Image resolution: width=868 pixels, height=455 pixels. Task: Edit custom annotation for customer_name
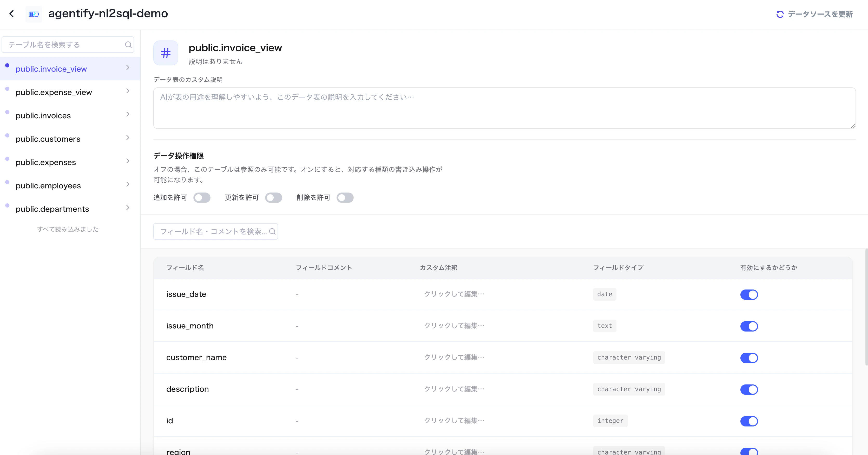click(454, 357)
